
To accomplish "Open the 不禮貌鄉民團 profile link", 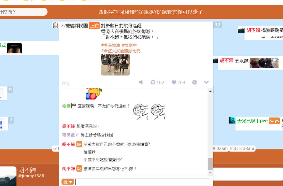I will (x=74, y=26).
